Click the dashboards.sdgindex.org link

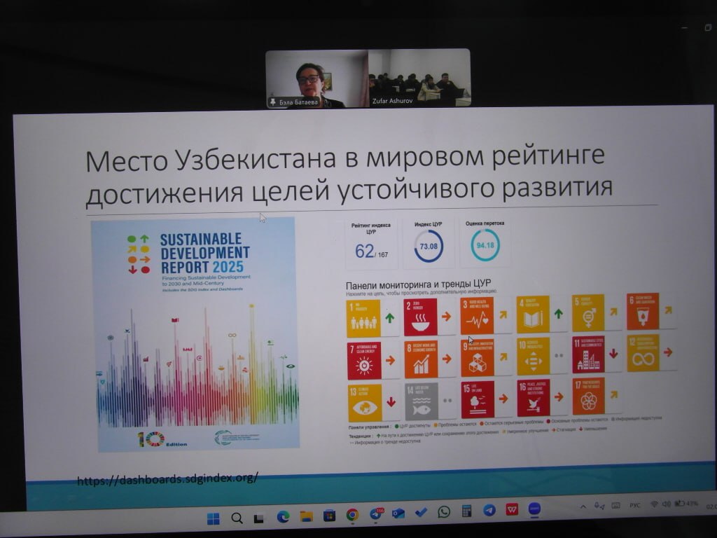[x=167, y=479]
